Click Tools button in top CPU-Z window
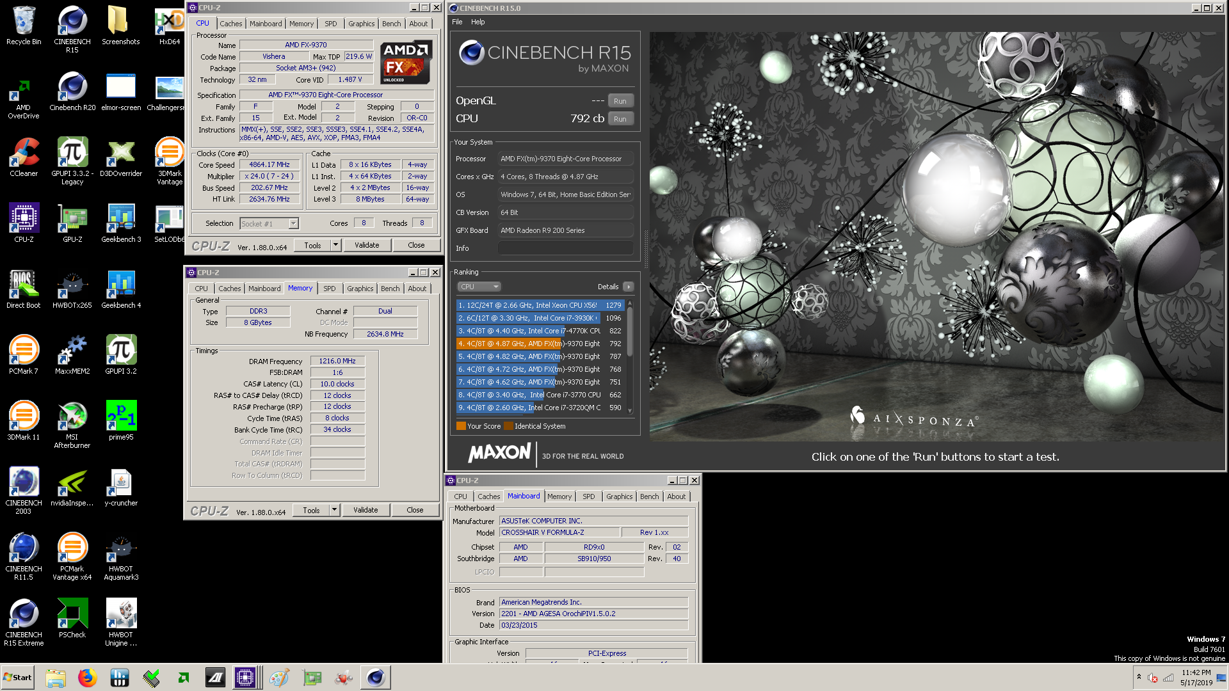 click(x=312, y=245)
